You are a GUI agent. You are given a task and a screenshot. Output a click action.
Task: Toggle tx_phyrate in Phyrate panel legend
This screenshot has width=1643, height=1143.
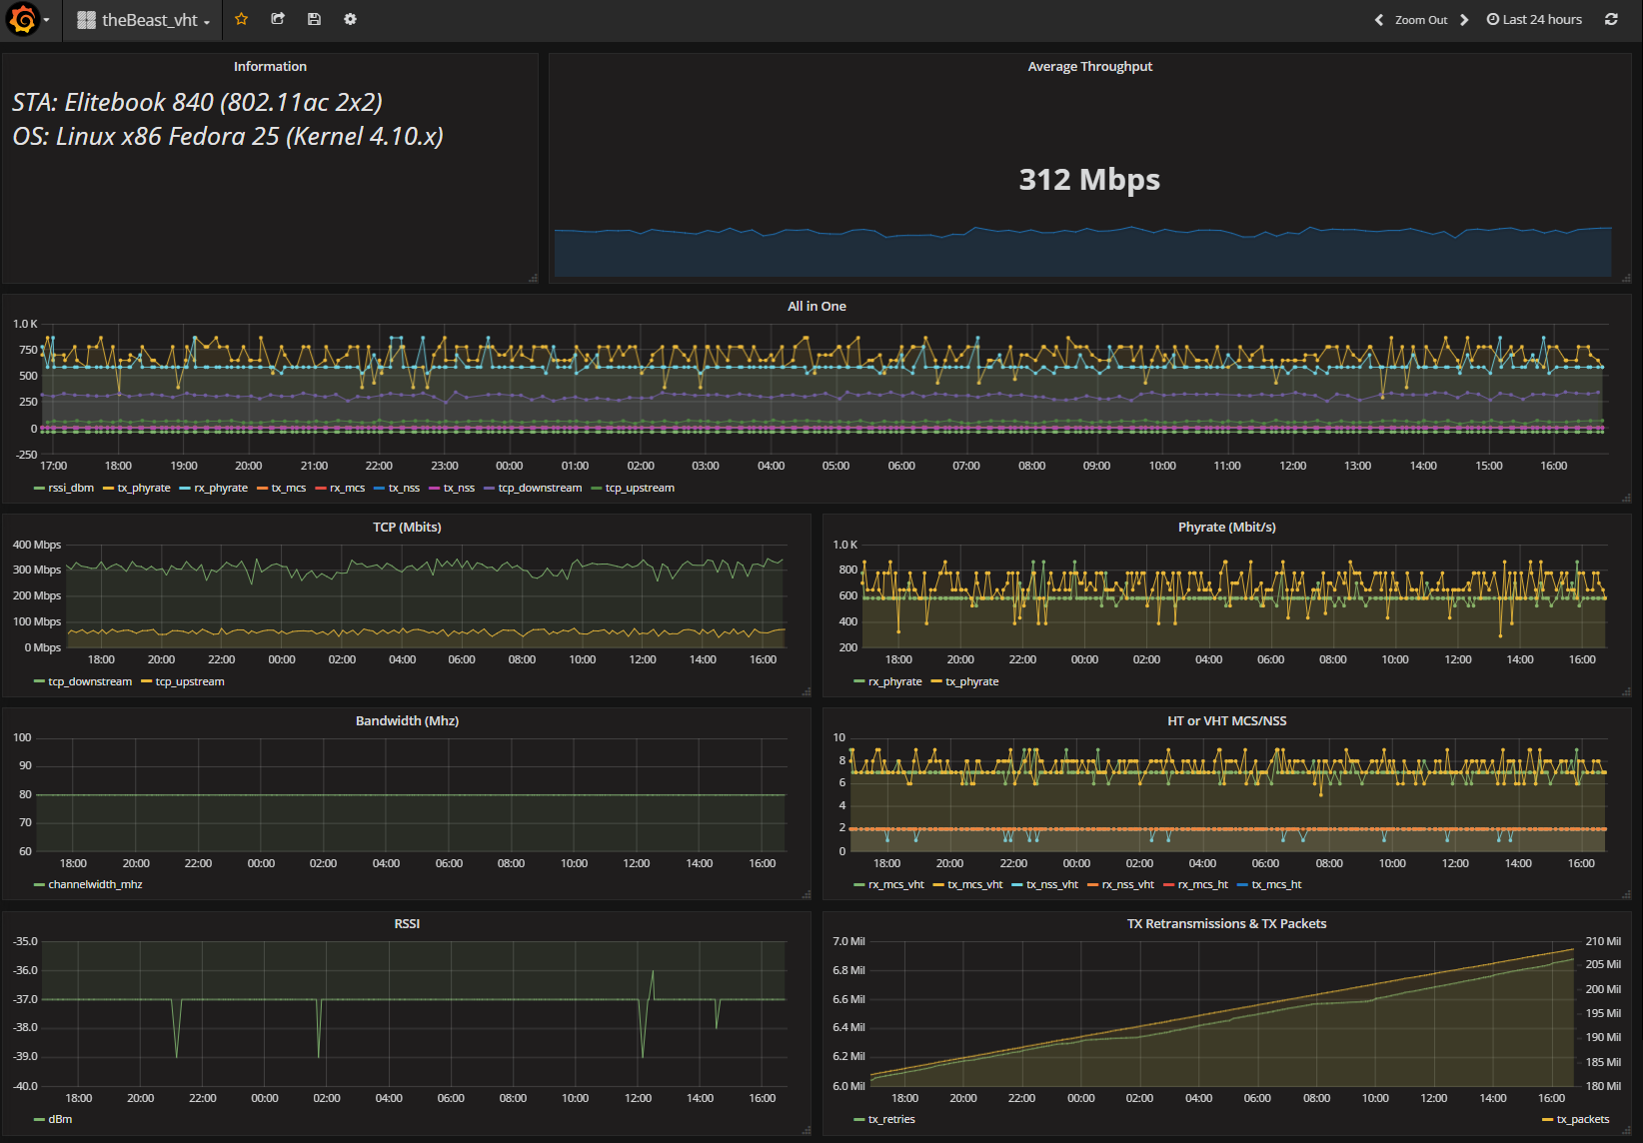(x=972, y=681)
